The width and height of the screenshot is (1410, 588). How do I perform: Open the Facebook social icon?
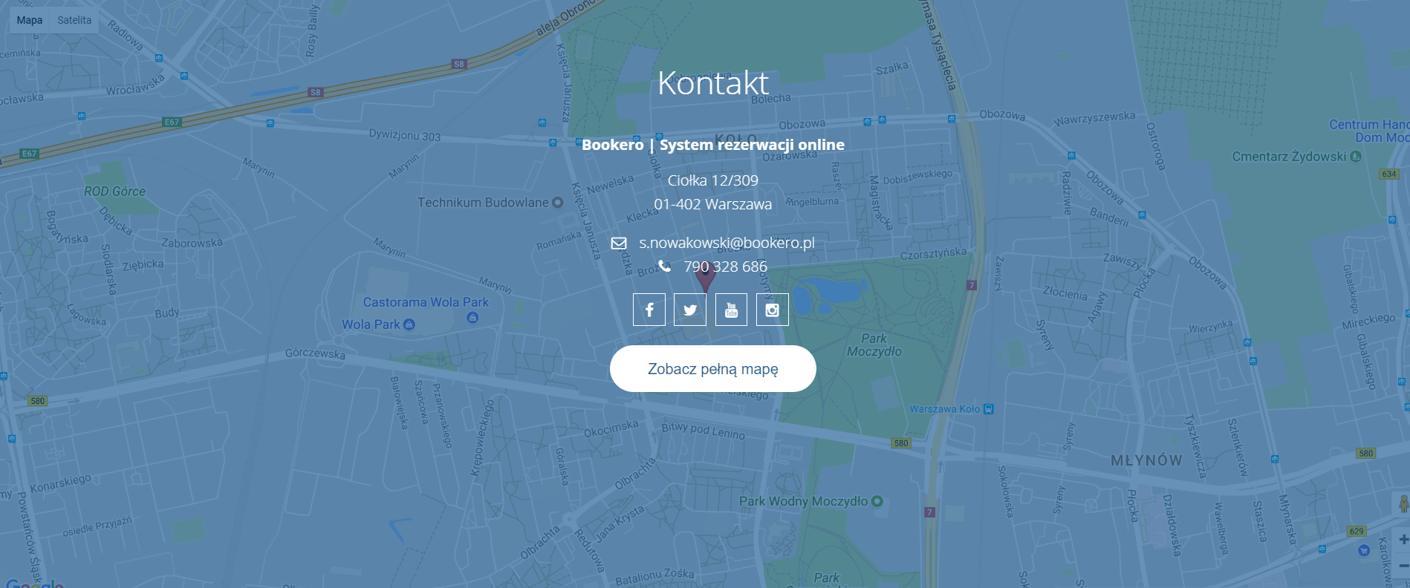649,310
